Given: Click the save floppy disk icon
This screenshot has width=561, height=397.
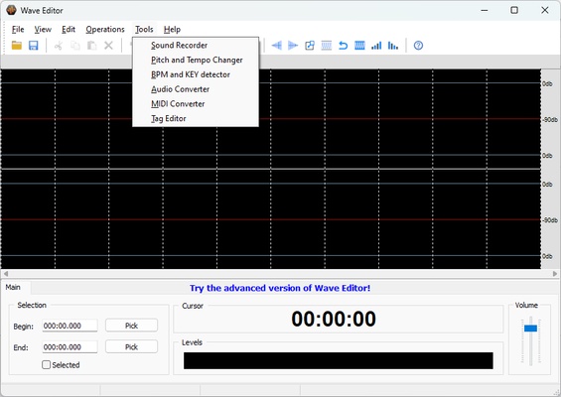Looking at the screenshot, I should [x=34, y=46].
